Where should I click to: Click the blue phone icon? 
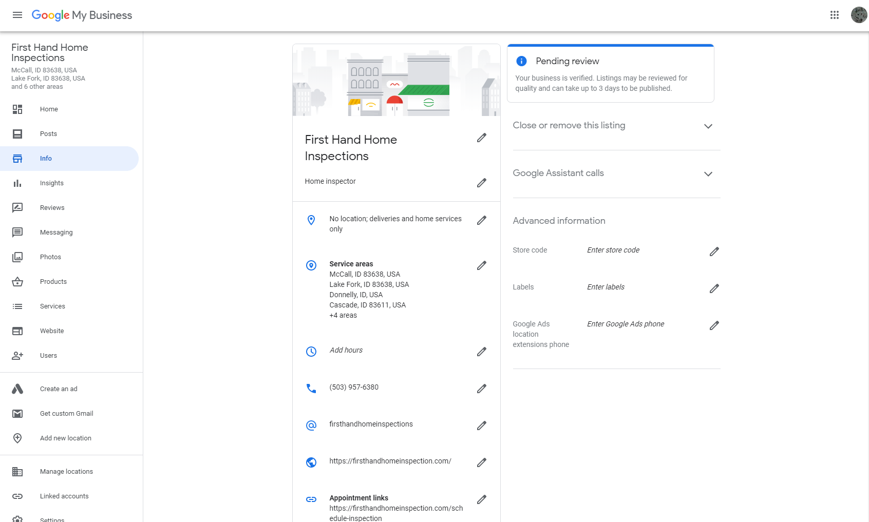coord(311,389)
